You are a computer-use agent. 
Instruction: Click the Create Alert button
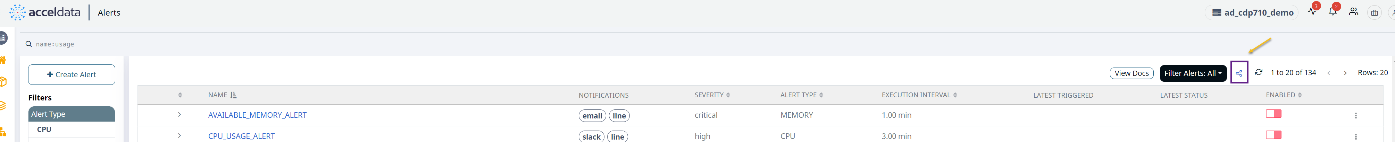[72, 74]
